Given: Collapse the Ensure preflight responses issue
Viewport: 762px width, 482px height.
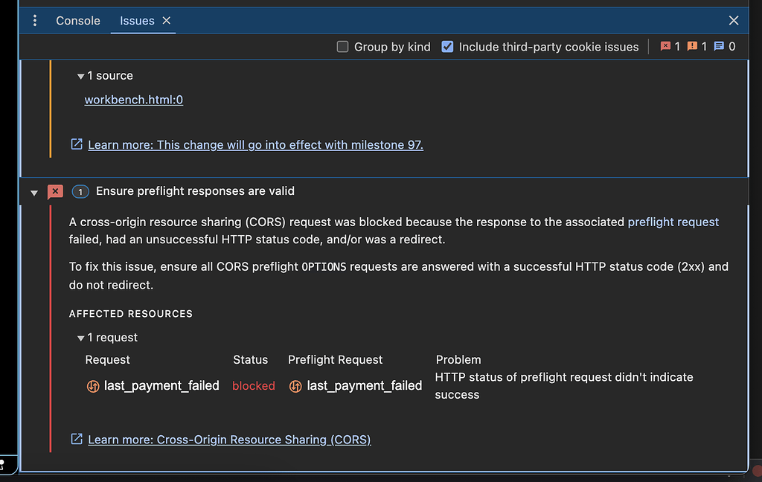Looking at the screenshot, I should click(x=34, y=191).
